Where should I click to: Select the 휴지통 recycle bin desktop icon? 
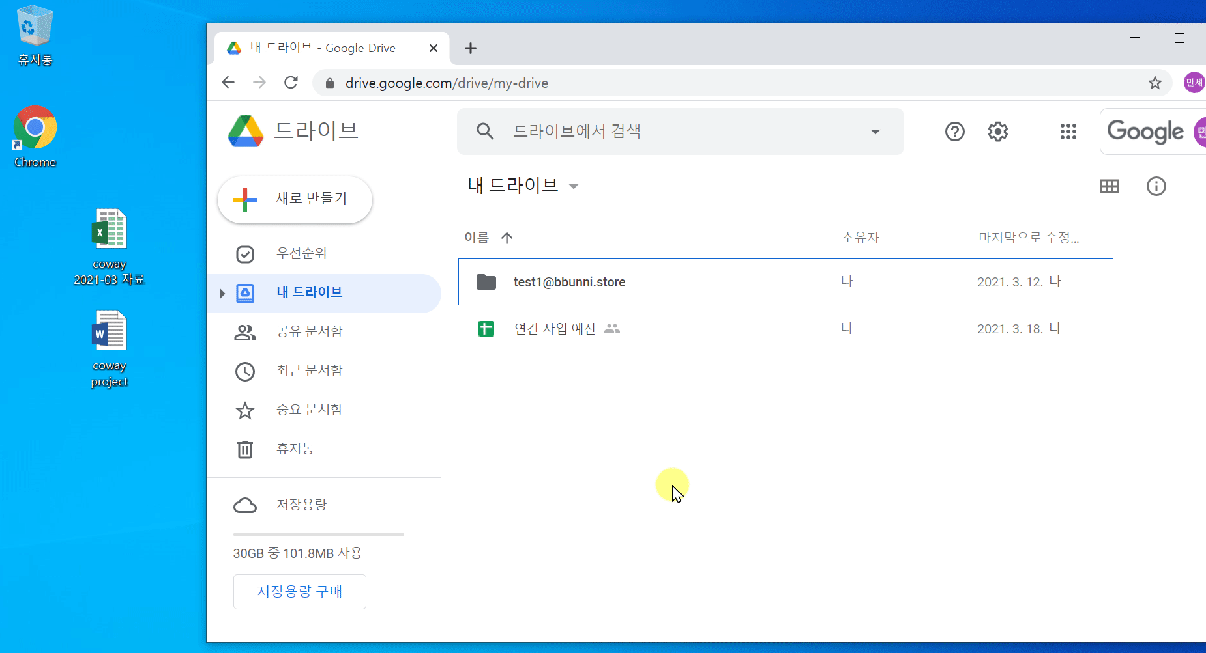pyautogui.click(x=35, y=36)
